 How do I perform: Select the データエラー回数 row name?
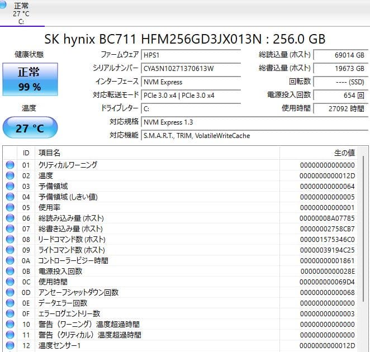63,303
